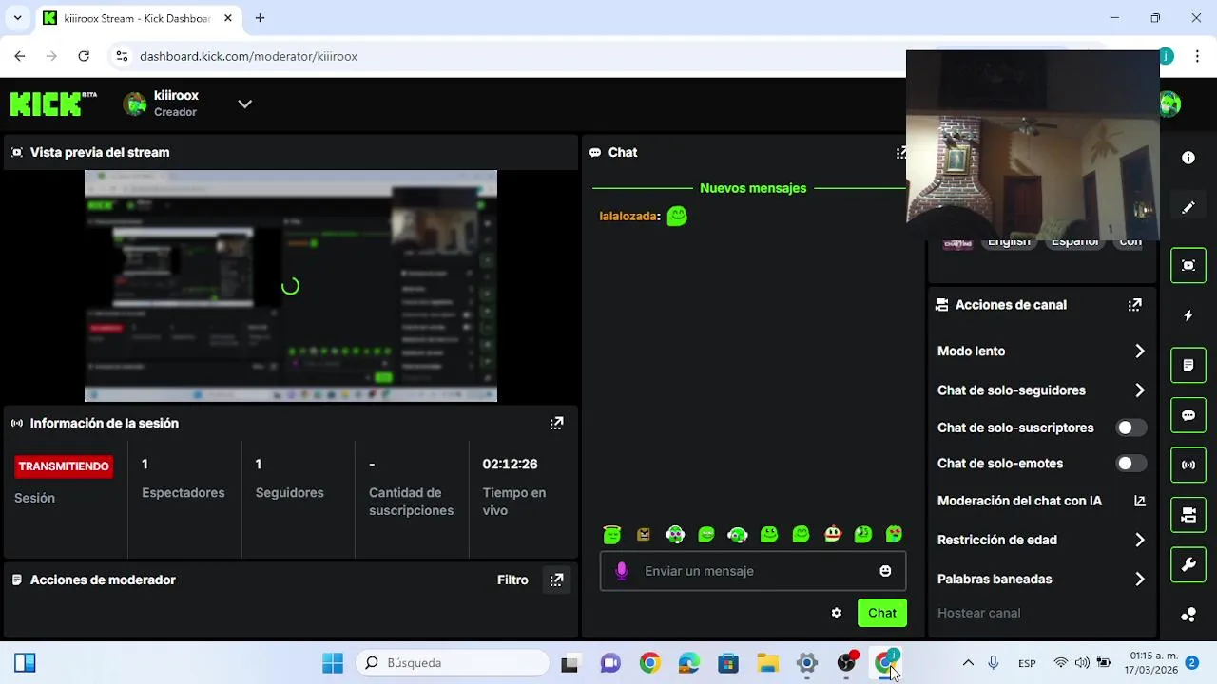
Task: Open a new browser tab
Action: [260, 18]
